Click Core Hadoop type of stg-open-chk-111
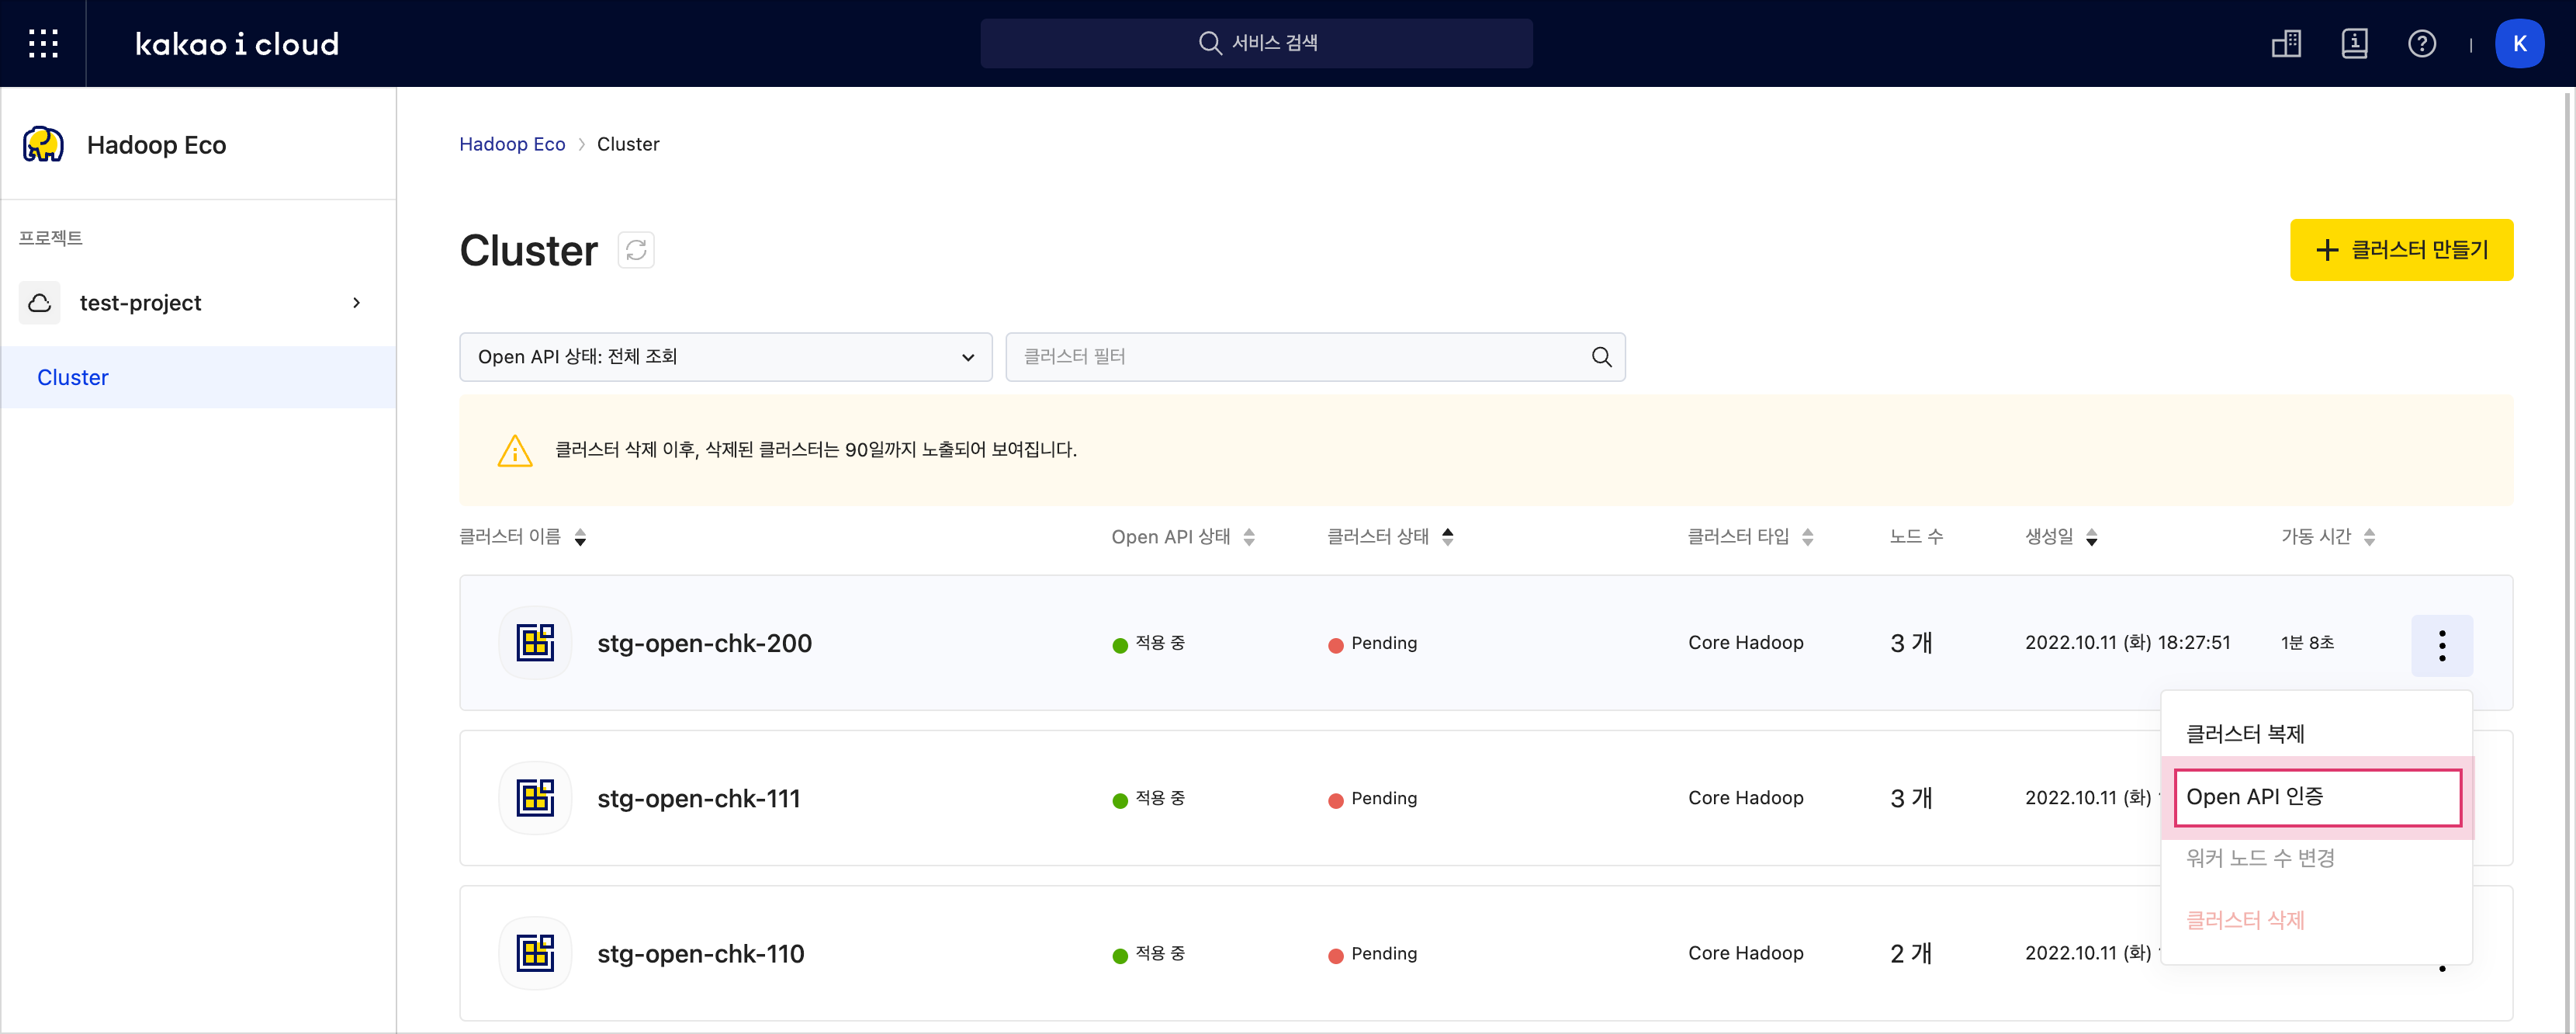 (1746, 798)
